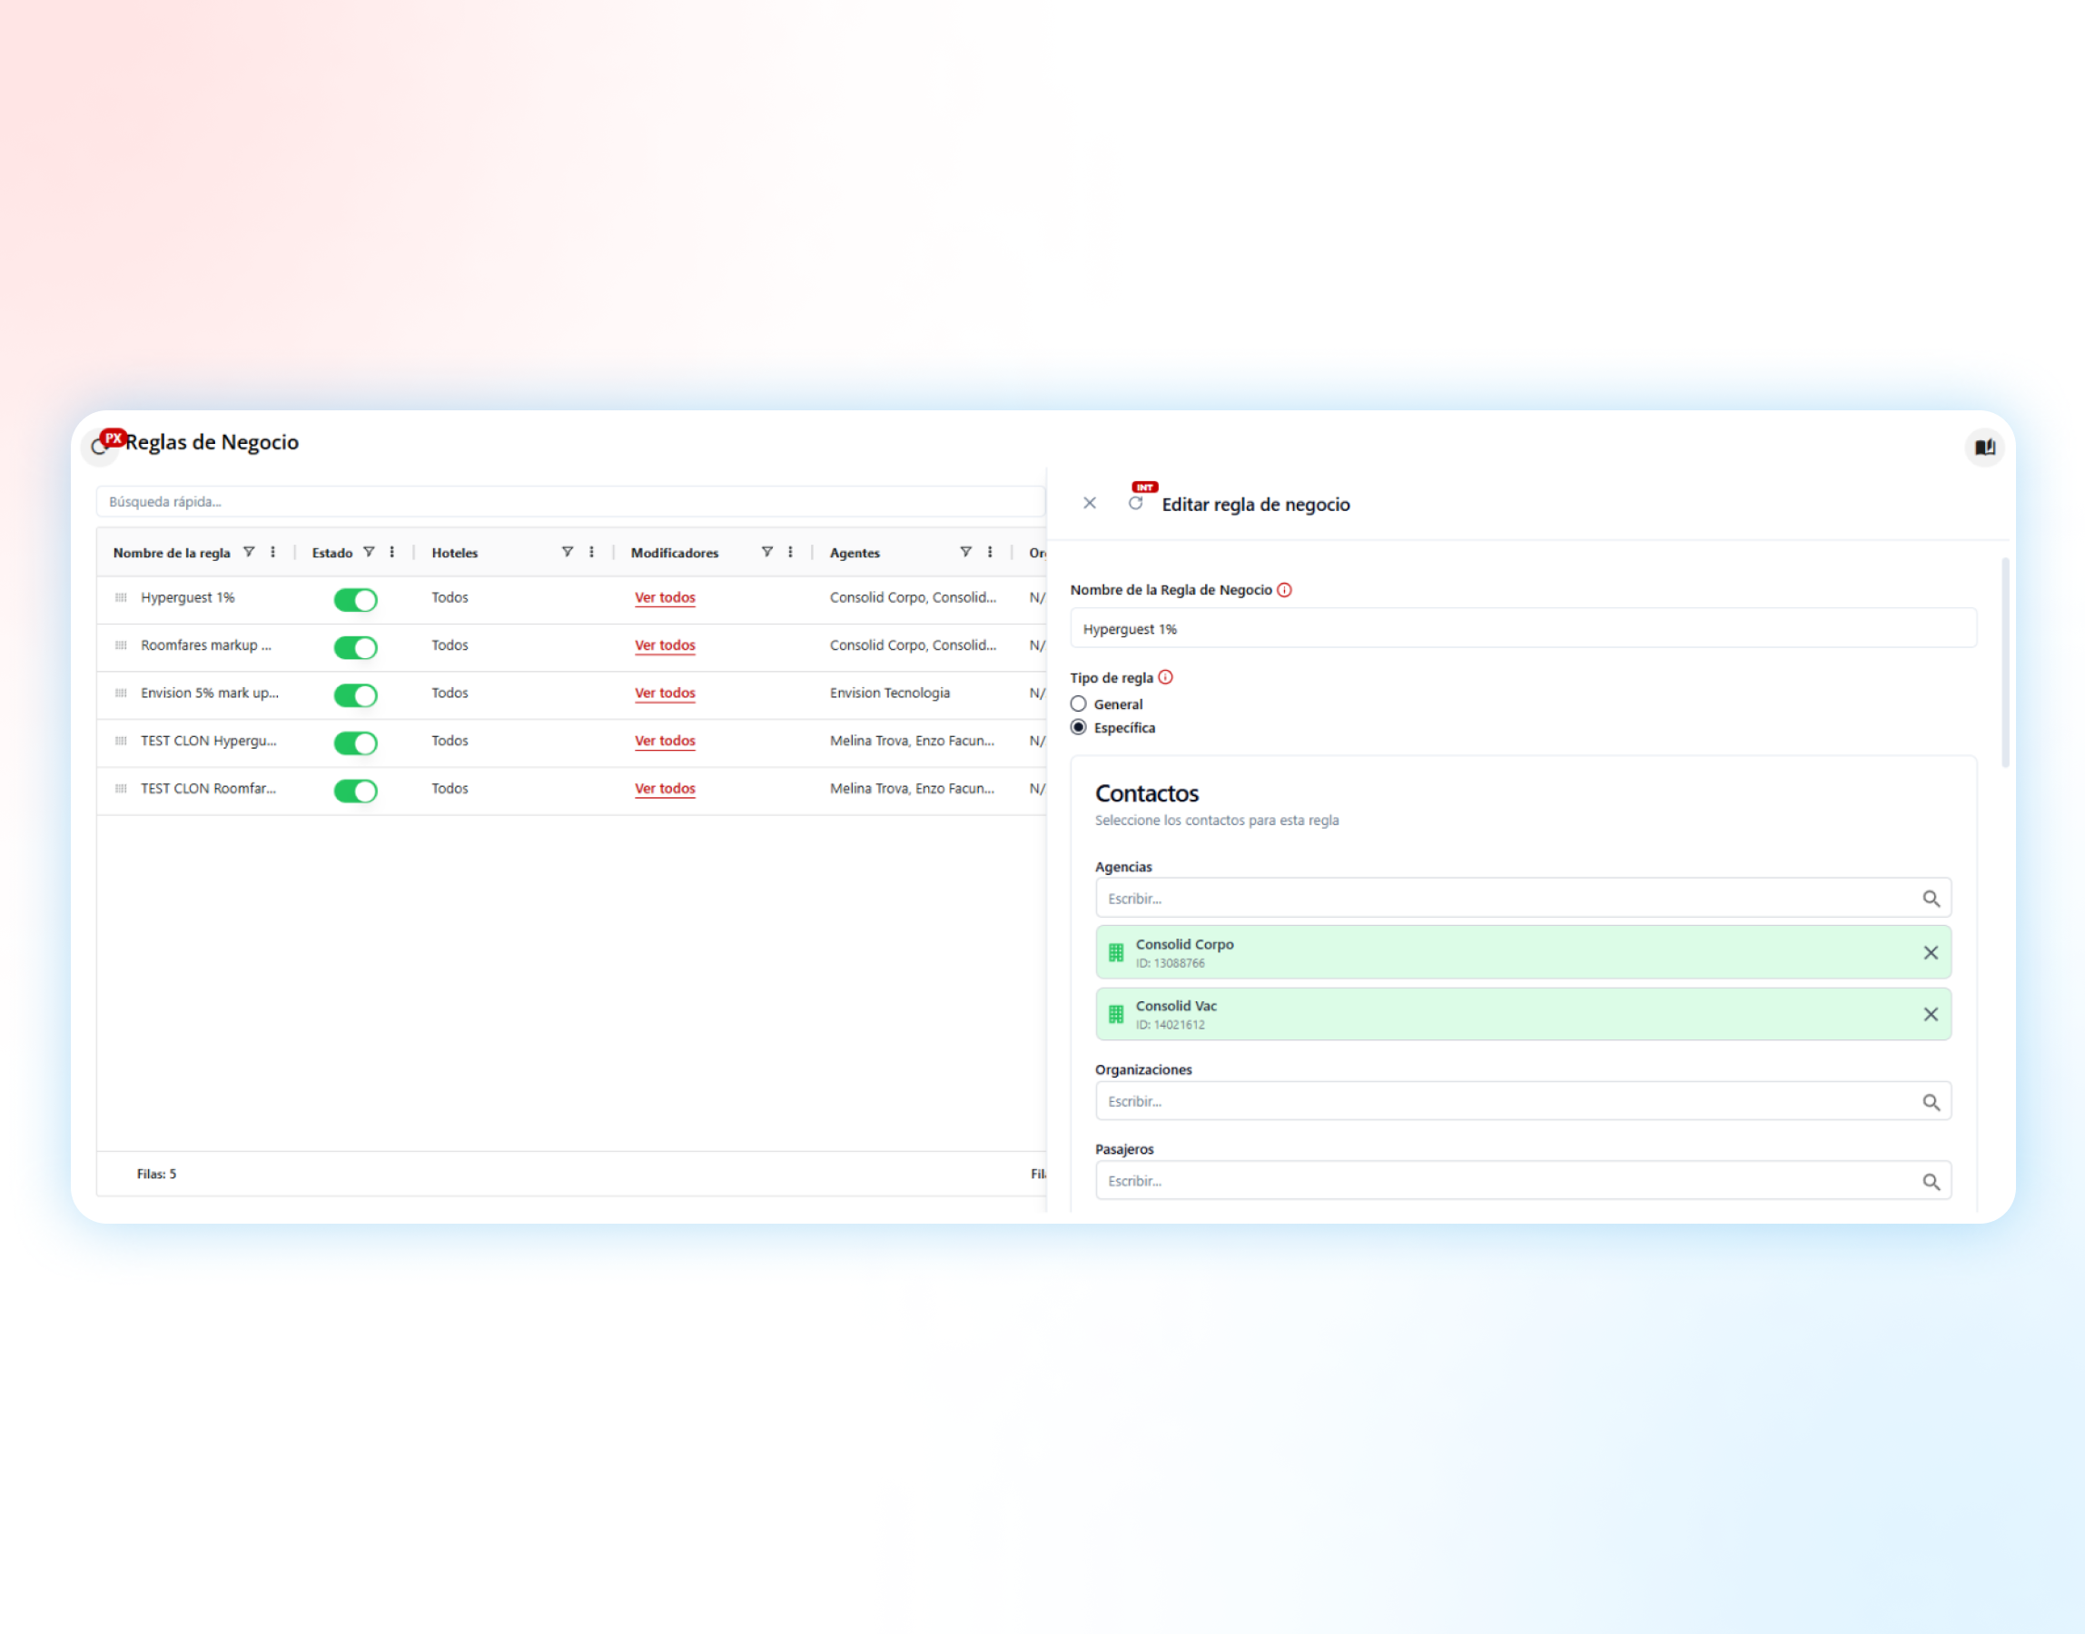Click the drag handle for the Hyperguest 1% row
Image resolution: width=2085 pixels, height=1634 pixels.
coord(121,598)
